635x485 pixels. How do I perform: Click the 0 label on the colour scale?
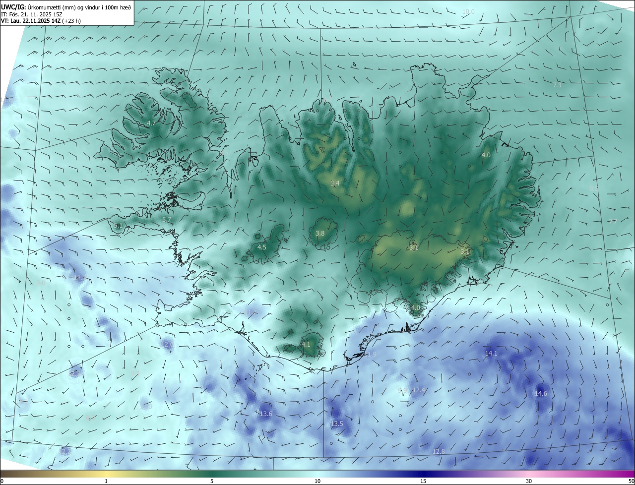(x=2, y=481)
